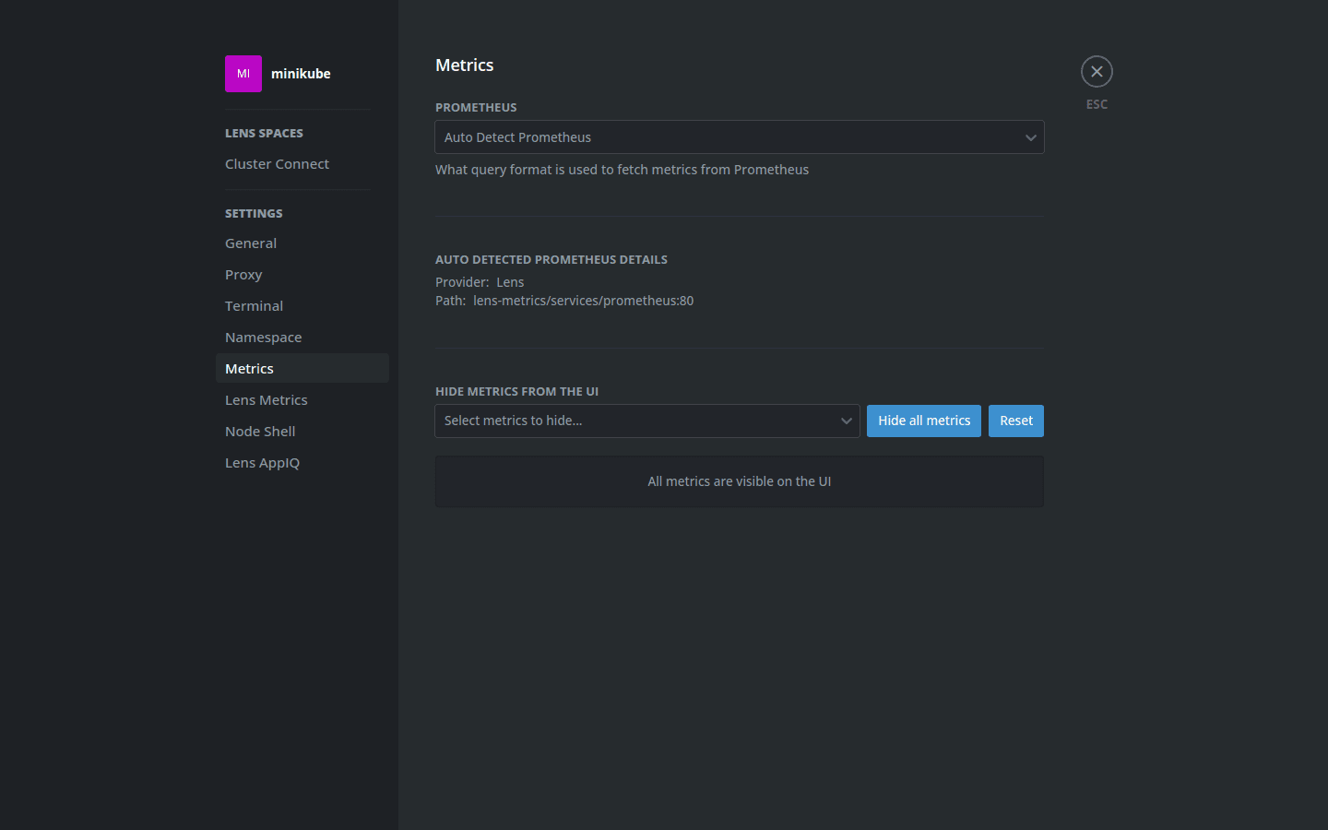Click the minikube cluster name
Screen dimensions: 1328x830
301,74
